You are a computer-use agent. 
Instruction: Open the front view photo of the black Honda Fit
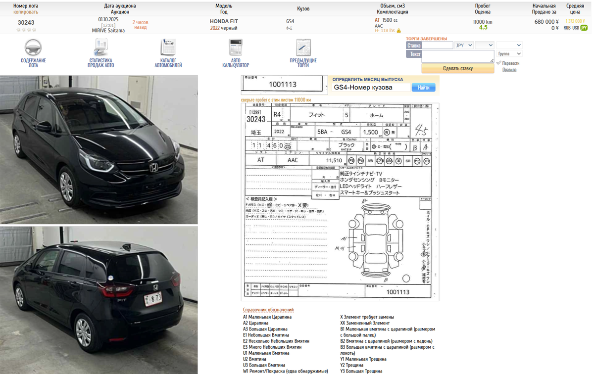(99, 150)
